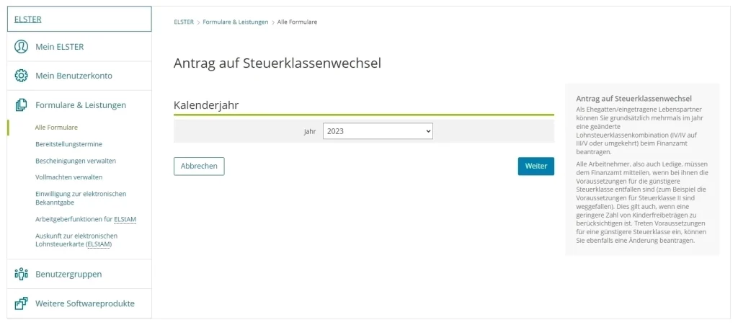Continue with the Weiter button
The image size is (738, 325).
click(x=535, y=166)
